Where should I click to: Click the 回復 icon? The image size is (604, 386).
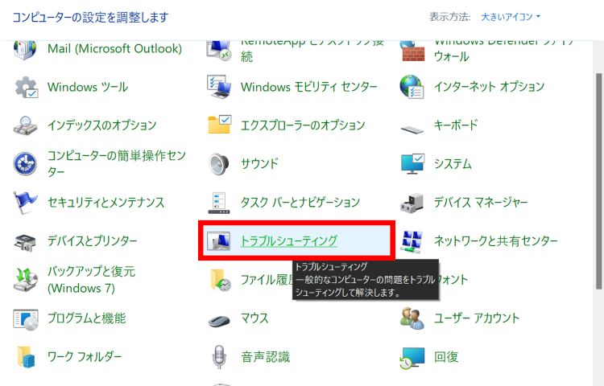[412, 358]
